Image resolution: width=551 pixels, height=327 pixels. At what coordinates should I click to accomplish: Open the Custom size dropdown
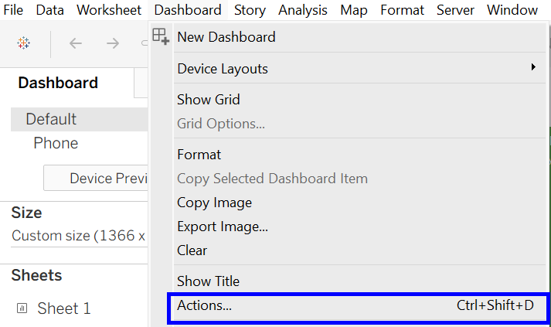click(77, 236)
